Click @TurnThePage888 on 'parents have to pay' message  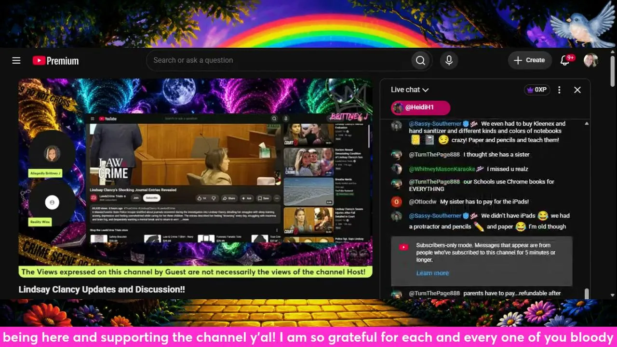(434, 293)
